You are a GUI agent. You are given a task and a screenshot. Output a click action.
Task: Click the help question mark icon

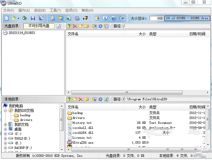(x=113, y=18)
